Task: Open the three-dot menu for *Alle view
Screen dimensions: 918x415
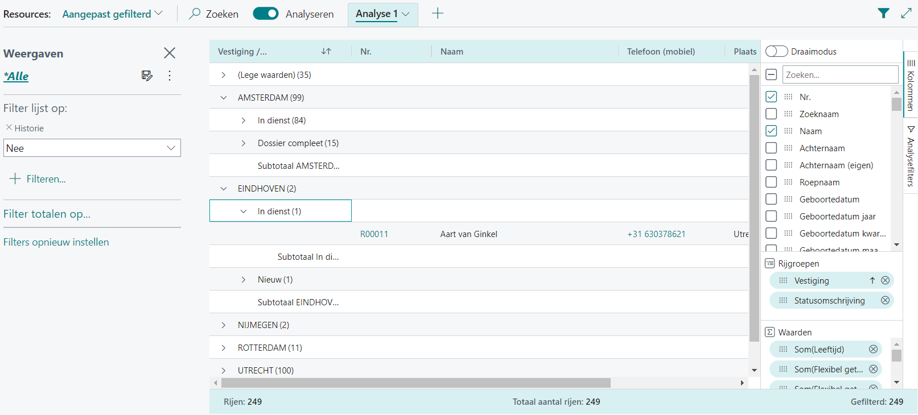Action: (170, 76)
